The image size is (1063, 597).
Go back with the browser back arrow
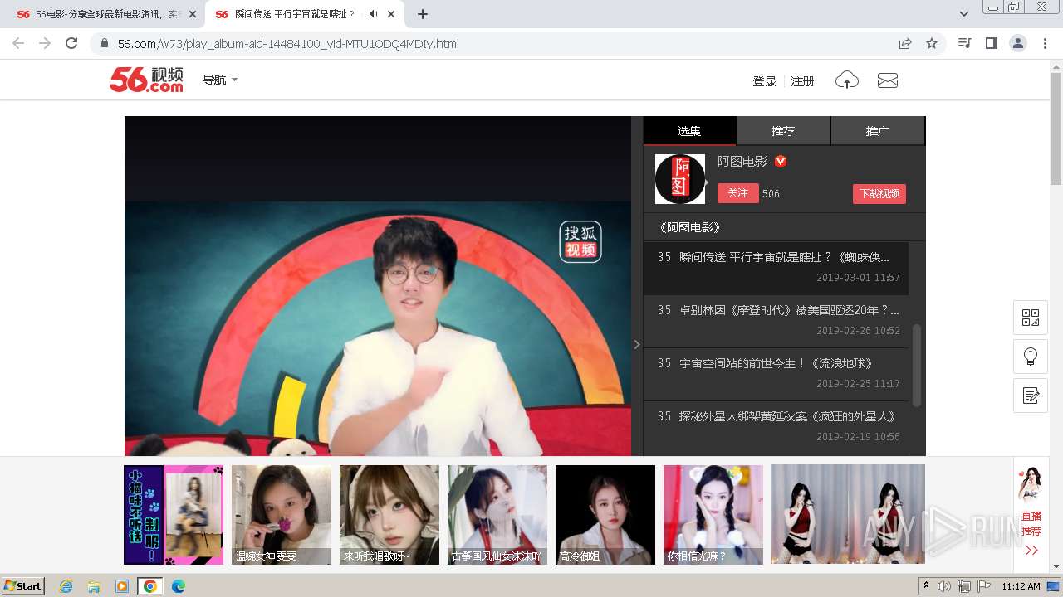click(18, 43)
